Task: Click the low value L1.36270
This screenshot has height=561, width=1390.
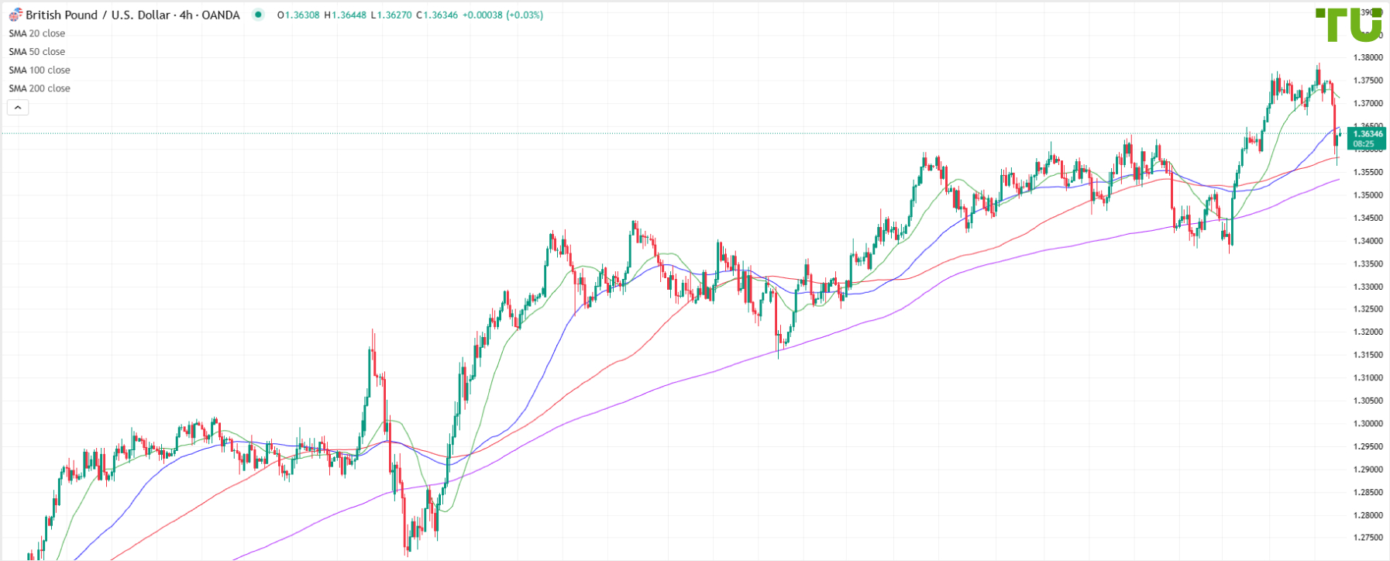Action: 391,15
